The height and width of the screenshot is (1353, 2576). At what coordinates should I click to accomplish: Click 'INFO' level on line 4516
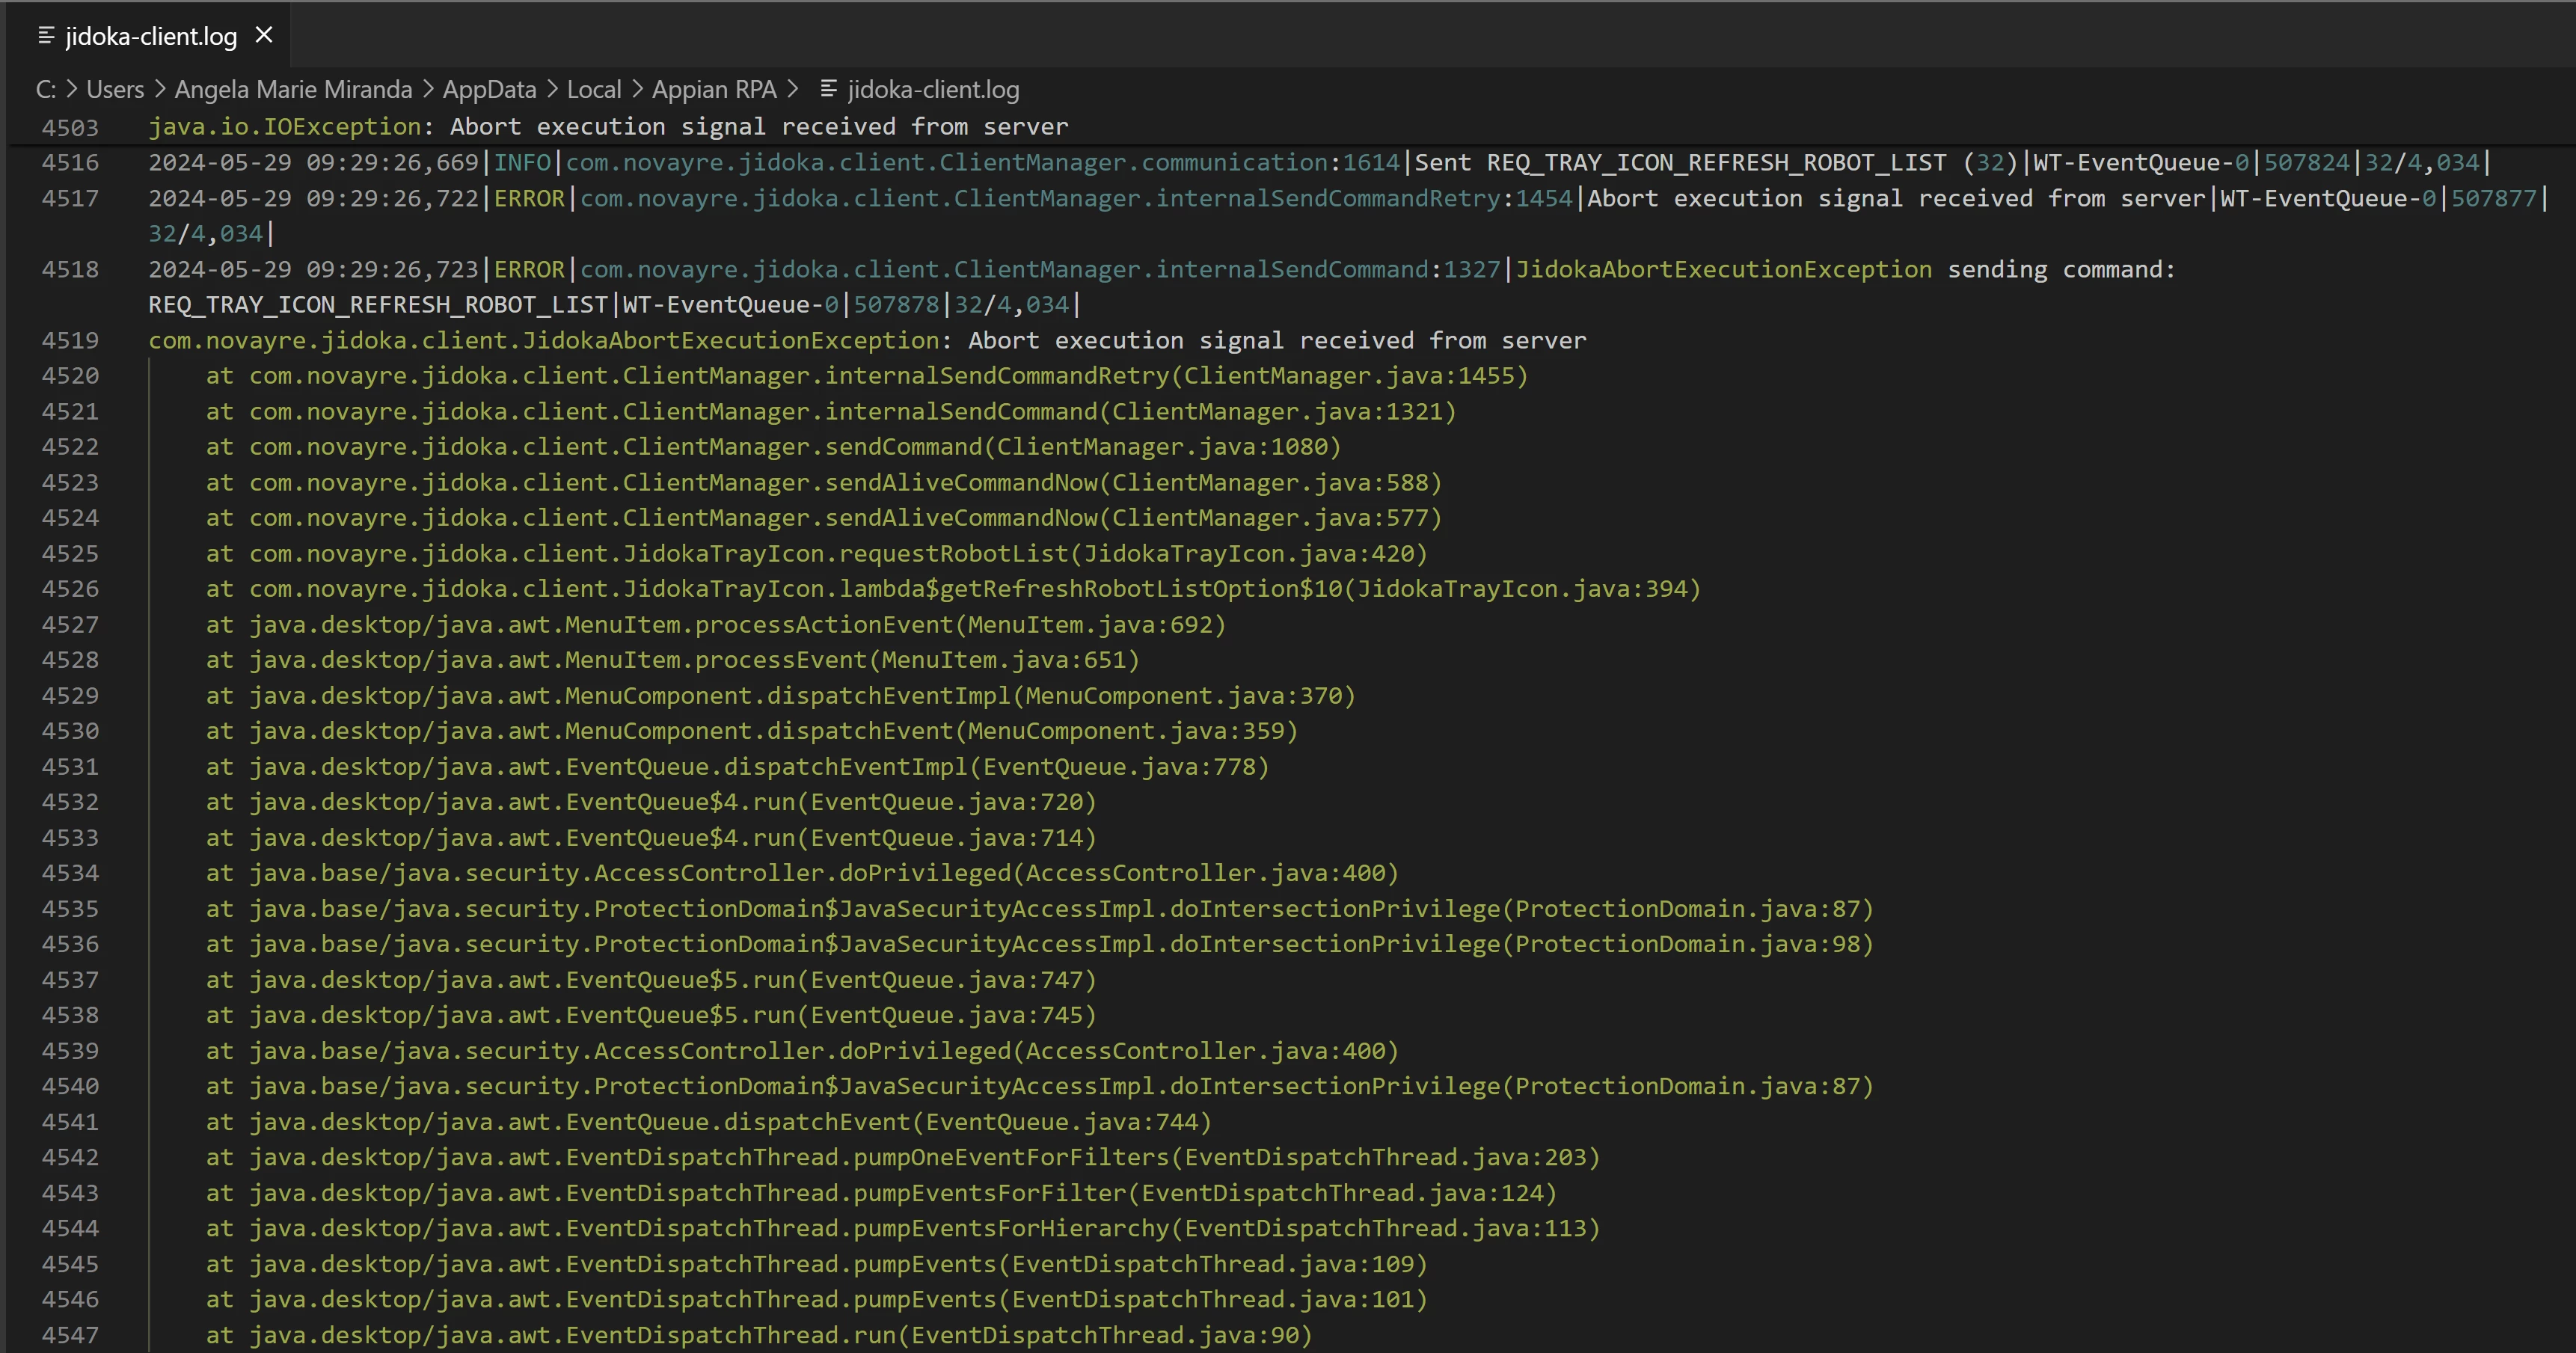coord(523,162)
